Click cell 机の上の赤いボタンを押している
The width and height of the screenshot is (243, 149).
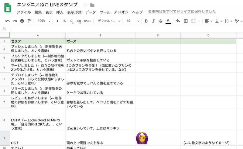(100, 49)
